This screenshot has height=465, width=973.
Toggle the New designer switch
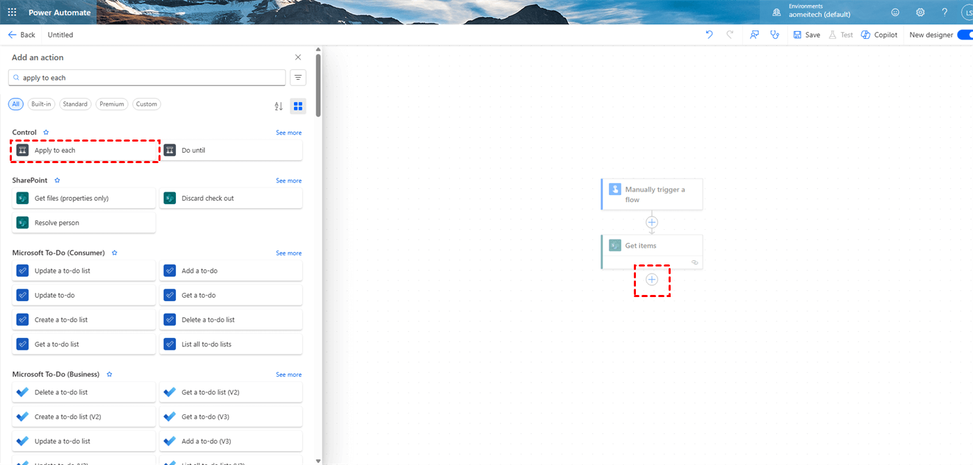coord(965,35)
